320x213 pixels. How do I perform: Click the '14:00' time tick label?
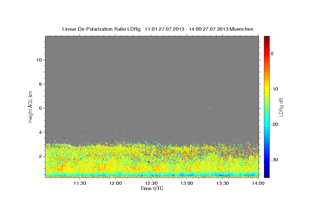[x=258, y=183]
